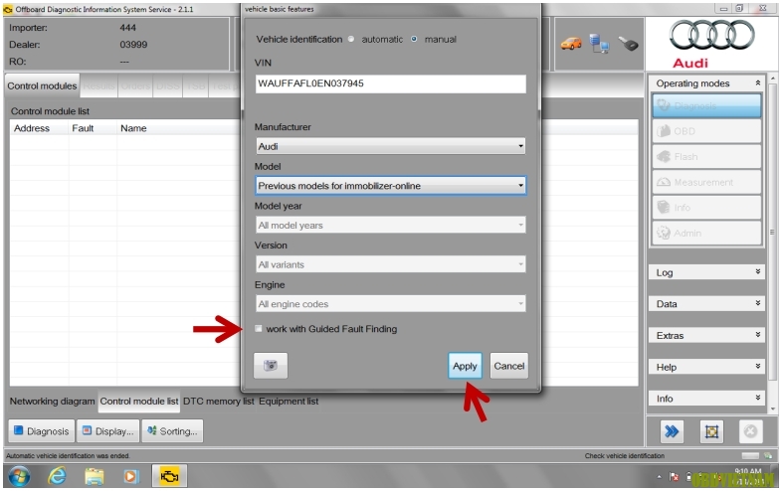Click the blue double-arrow forward icon
781x491 pixels.
(672, 431)
